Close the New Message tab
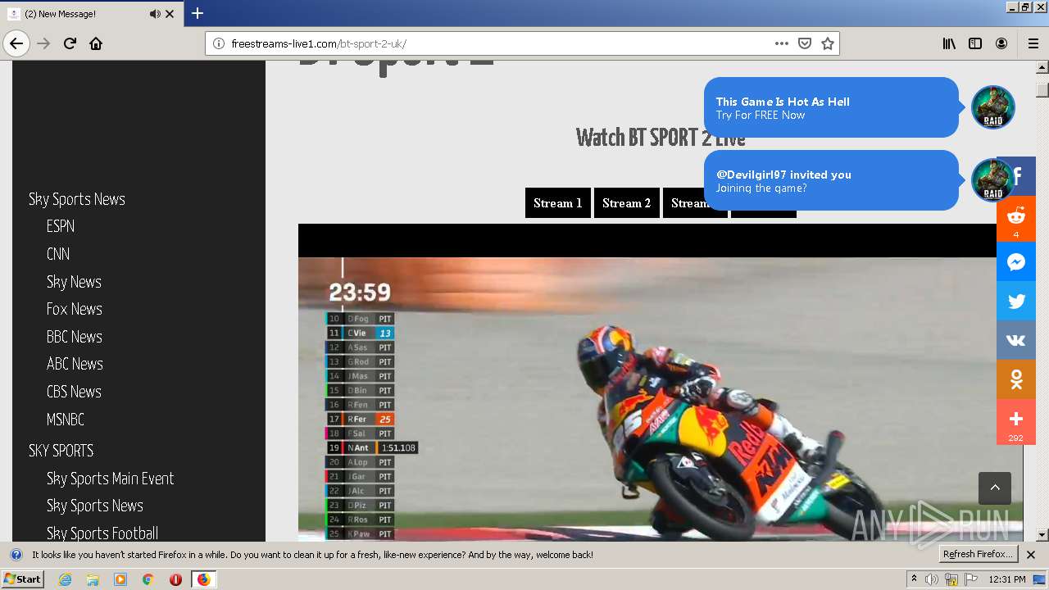Screen dimensions: 1049x590 [x=170, y=14]
